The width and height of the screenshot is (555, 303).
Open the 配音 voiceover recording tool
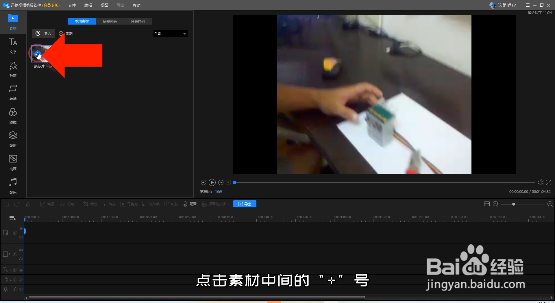[x=189, y=204]
